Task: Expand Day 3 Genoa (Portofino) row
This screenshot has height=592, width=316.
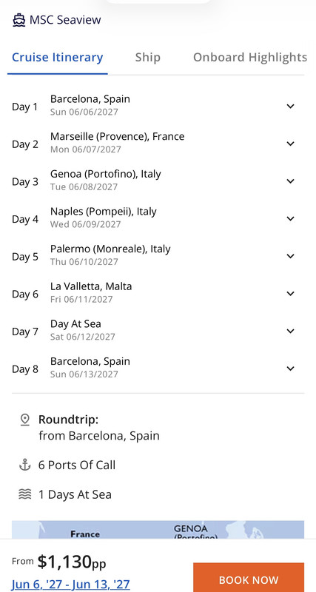Action: pyautogui.click(x=158, y=181)
